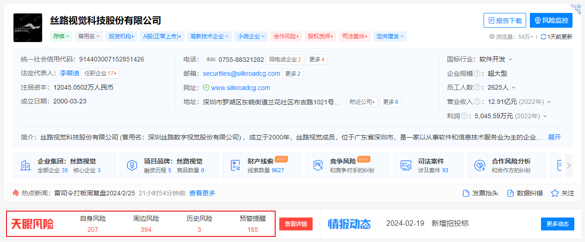The width and height of the screenshot is (585, 242).
Task: Click 查看更多 news link
Action: (x=202, y=193)
